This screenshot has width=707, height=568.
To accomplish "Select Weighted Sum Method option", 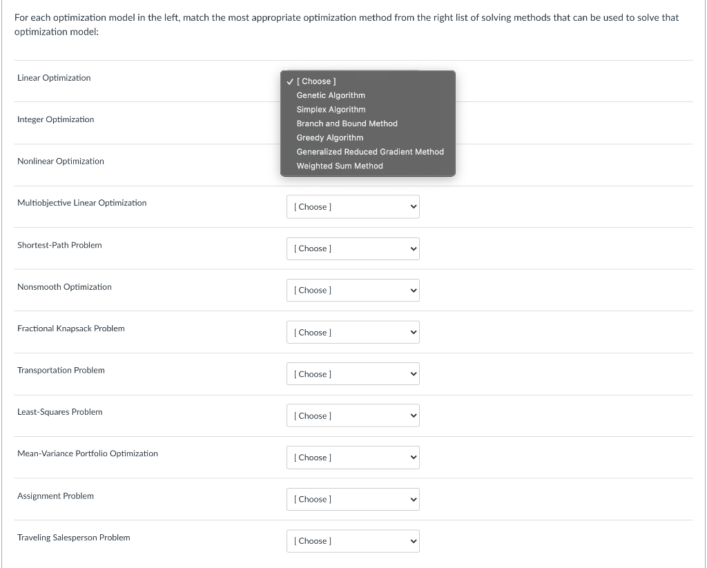I will (340, 166).
